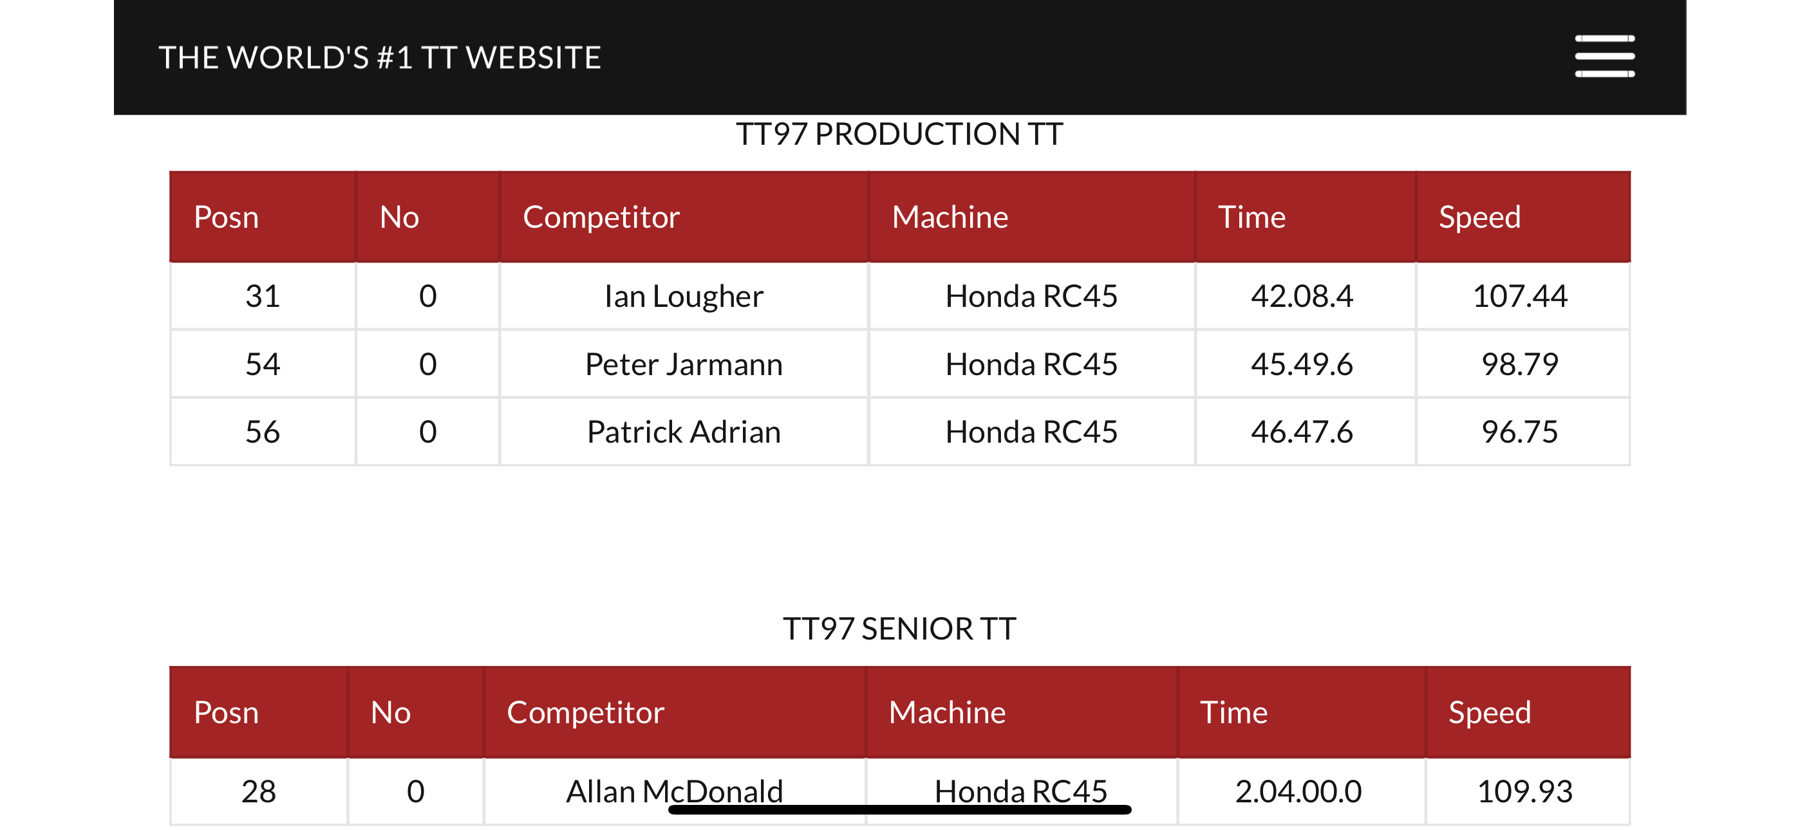Tap the home indicator bar at bottom

[899, 810]
